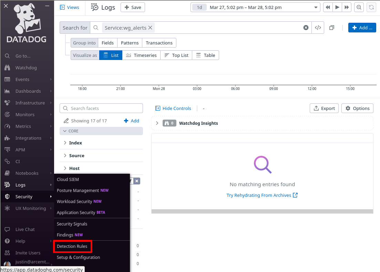This screenshot has width=380, height=272.
Task: Visualize as Top List
Action: click(x=176, y=55)
